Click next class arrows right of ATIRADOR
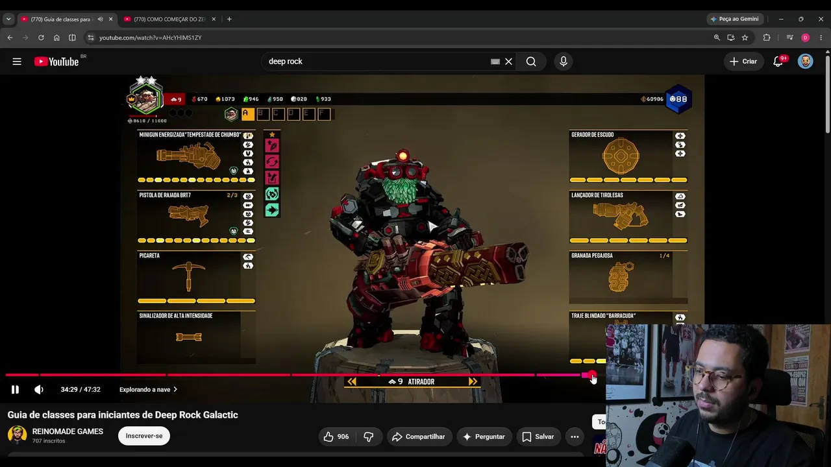This screenshot has height=467, width=831. tap(473, 381)
